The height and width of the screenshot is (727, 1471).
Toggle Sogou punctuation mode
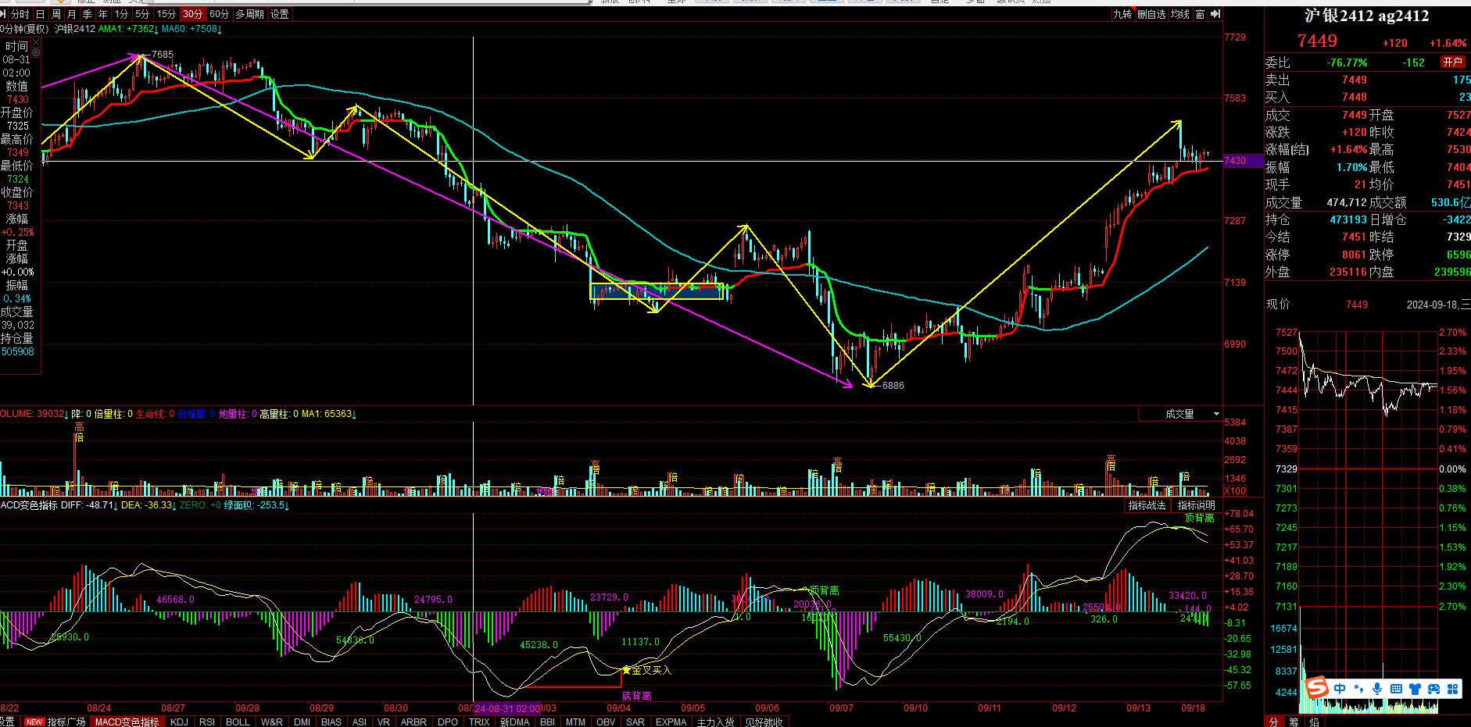click(1358, 689)
